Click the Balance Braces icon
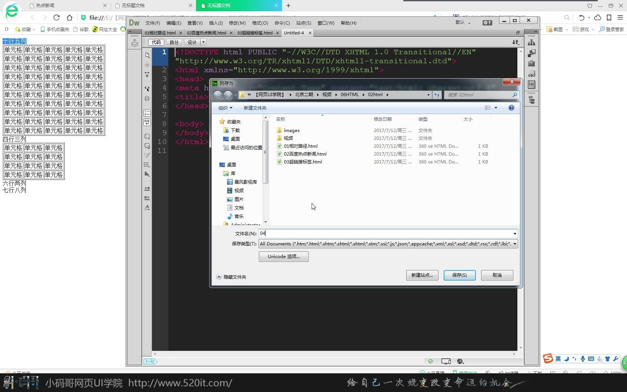Screen dimensions: 627x392 (147, 98)
